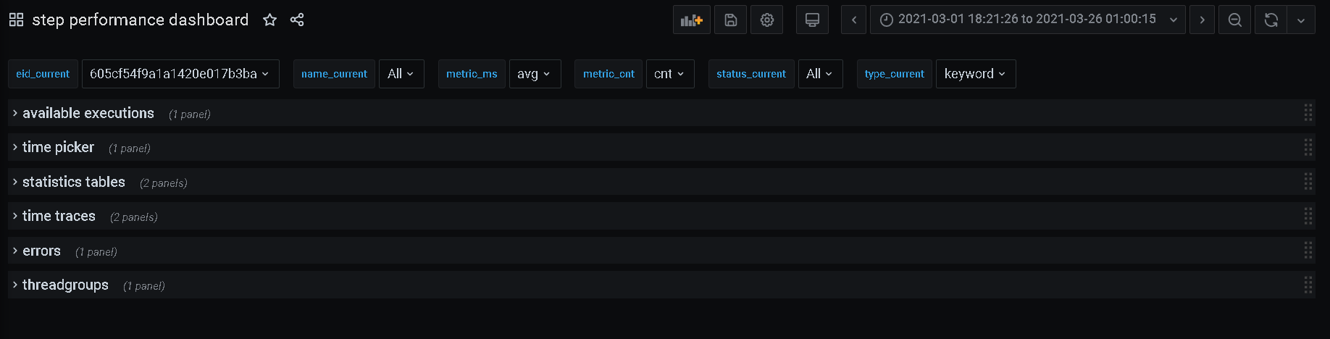
Task: Refresh the dashboard
Action: (x=1271, y=20)
